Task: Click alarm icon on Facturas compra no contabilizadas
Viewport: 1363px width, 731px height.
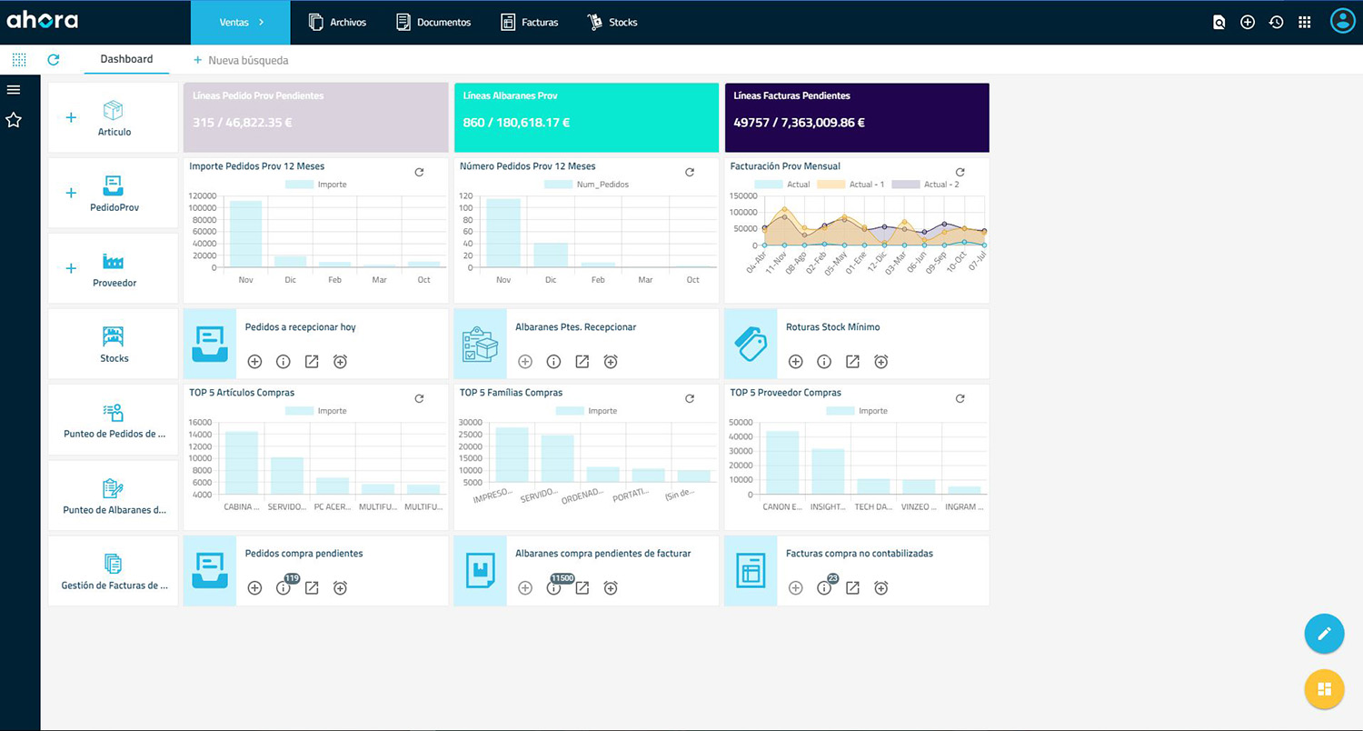Action: point(880,588)
